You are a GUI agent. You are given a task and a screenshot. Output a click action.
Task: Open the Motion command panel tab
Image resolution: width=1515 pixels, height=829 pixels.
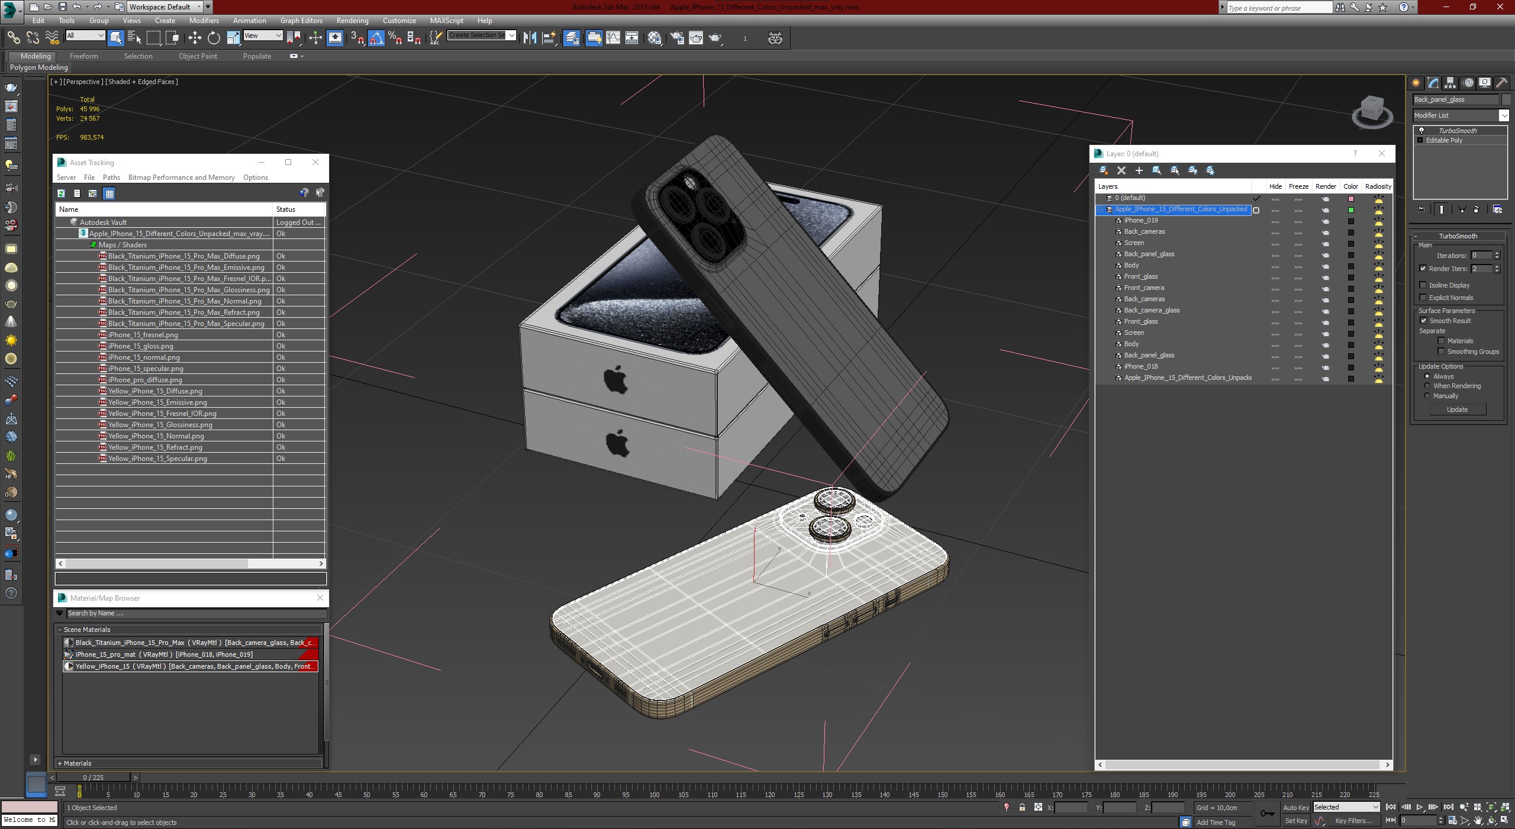pyautogui.click(x=1468, y=83)
